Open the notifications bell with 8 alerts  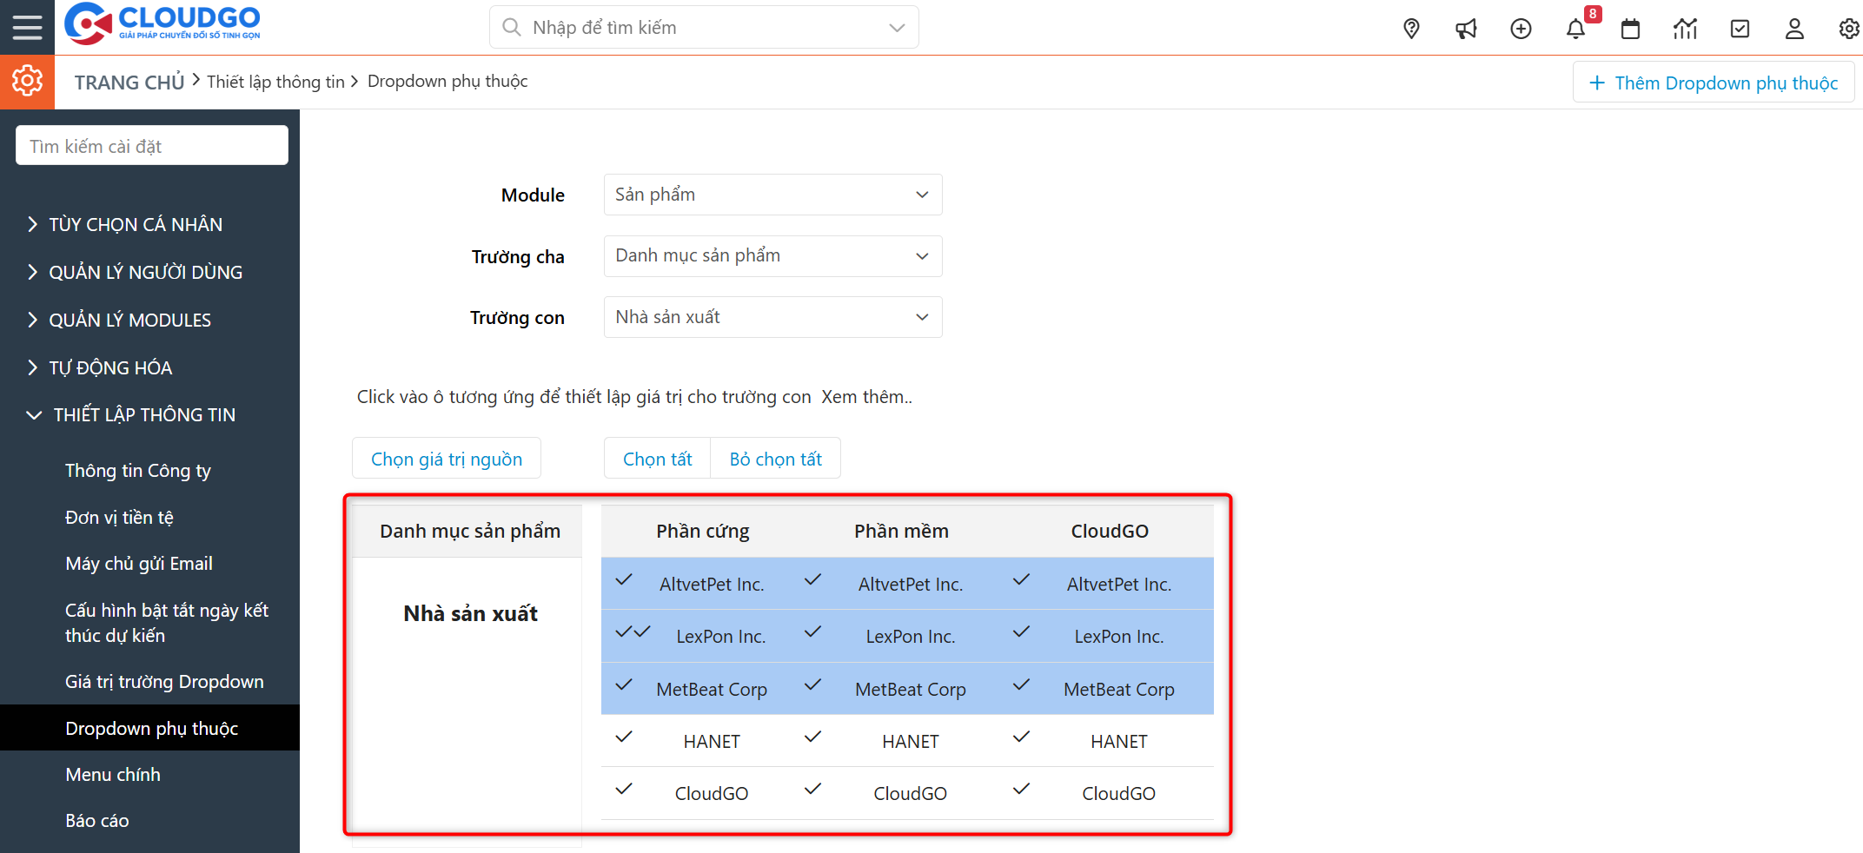tap(1575, 28)
